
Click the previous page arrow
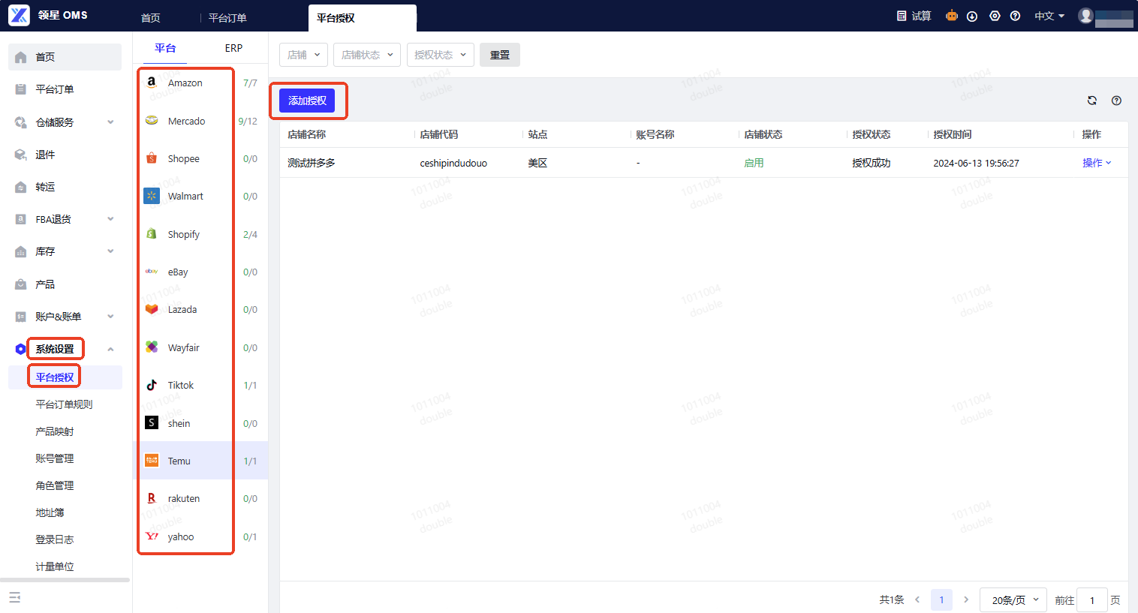pyautogui.click(x=917, y=599)
